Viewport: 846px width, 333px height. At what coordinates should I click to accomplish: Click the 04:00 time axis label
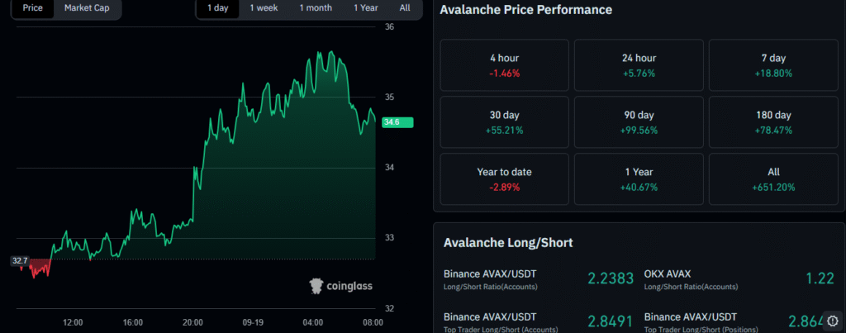point(313,323)
